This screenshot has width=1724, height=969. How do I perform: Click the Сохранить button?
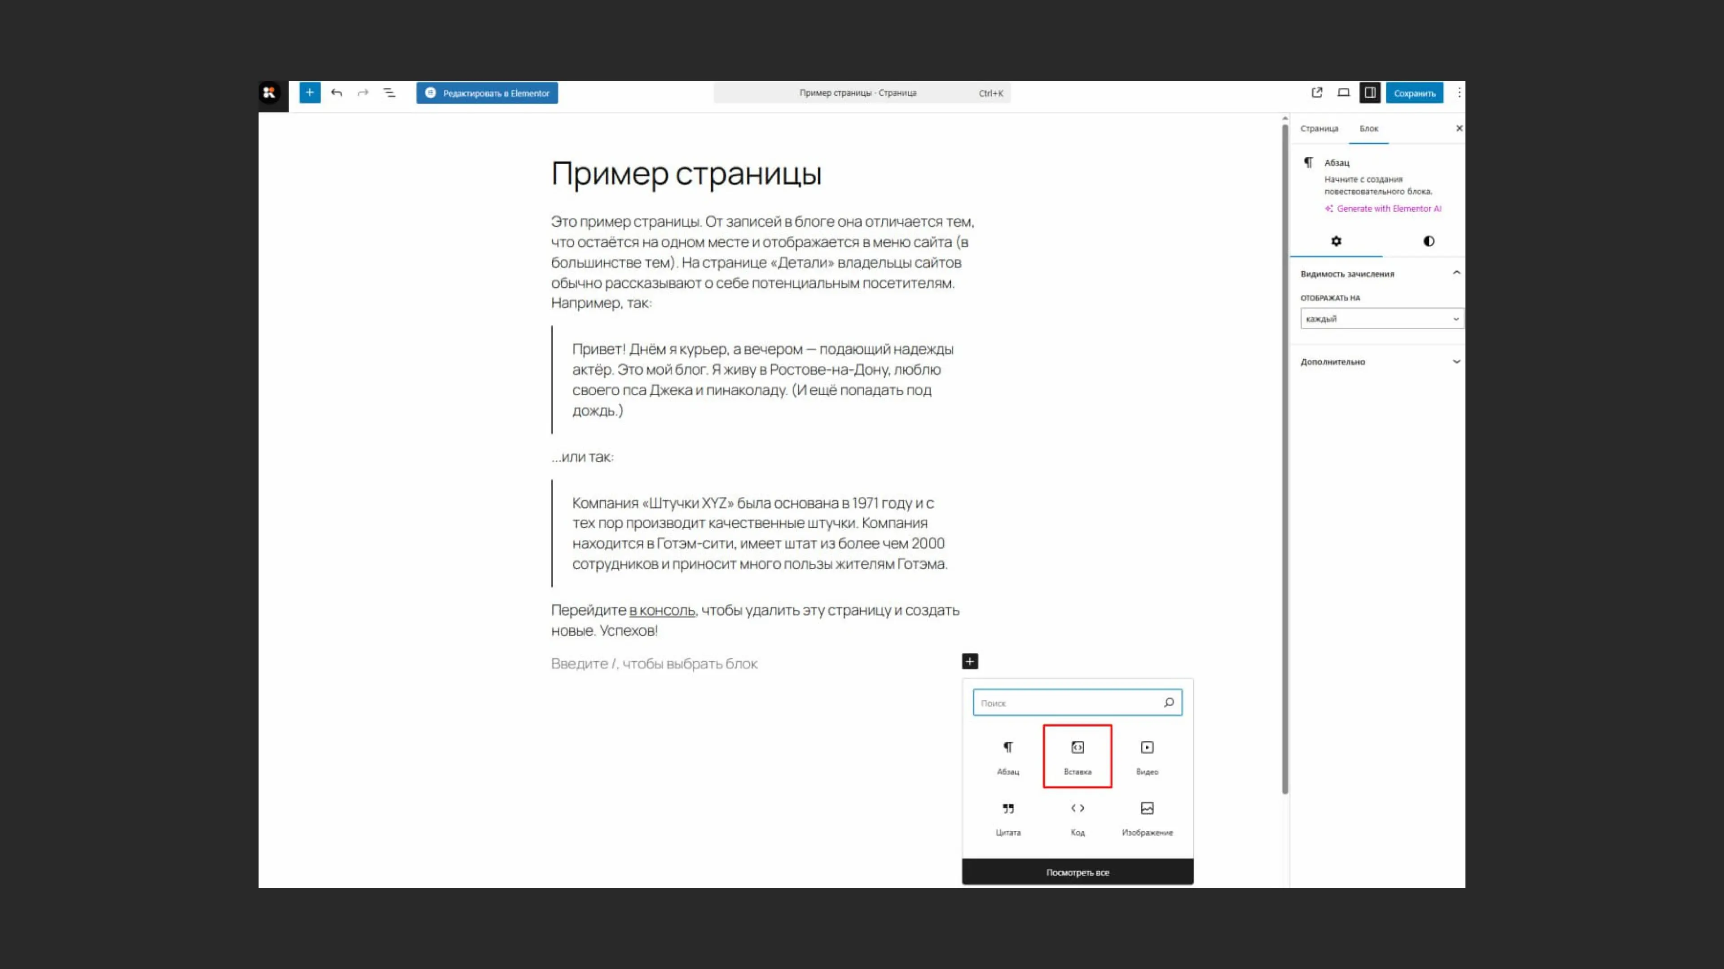(1414, 93)
